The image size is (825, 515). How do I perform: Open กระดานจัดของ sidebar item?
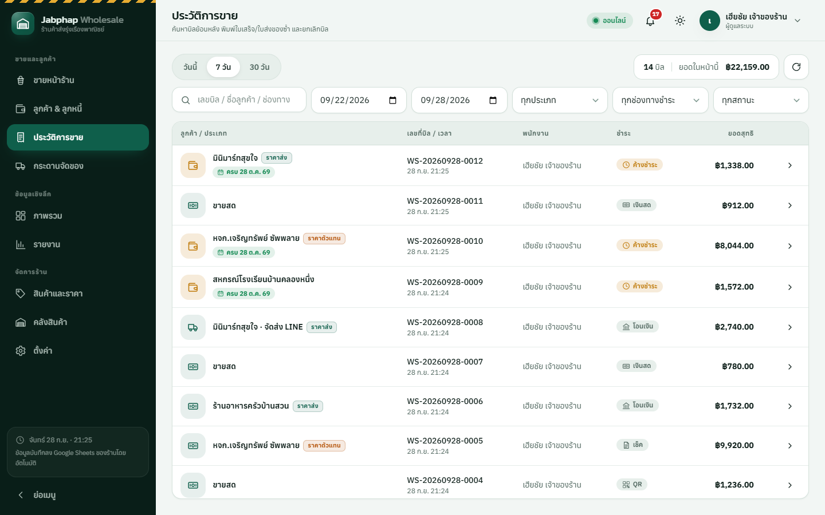tap(78, 166)
